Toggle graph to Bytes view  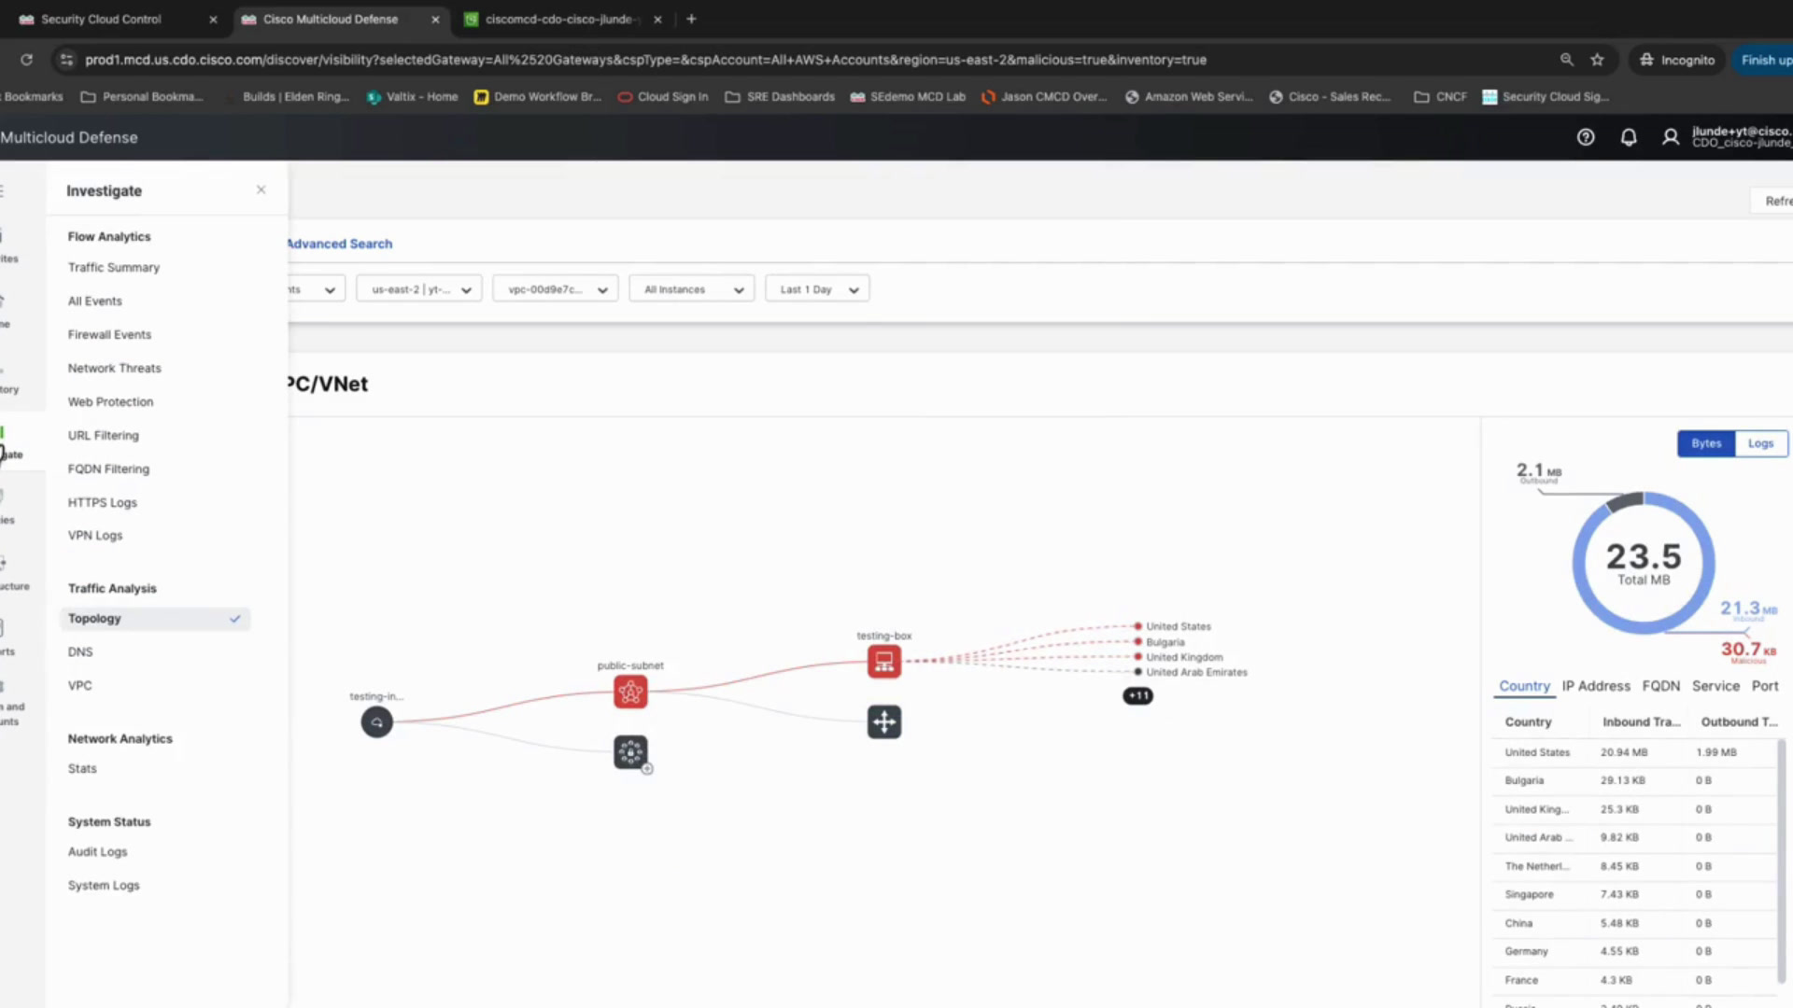pos(1706,443)
